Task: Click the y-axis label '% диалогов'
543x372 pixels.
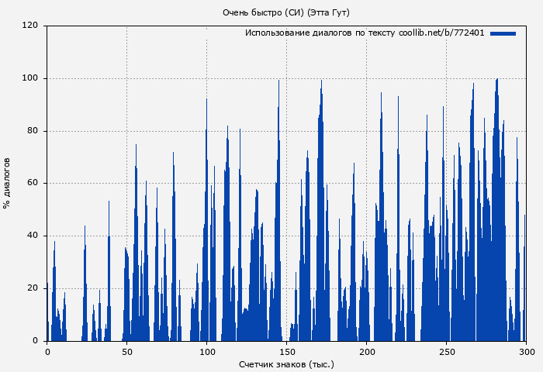Action: 7,183
